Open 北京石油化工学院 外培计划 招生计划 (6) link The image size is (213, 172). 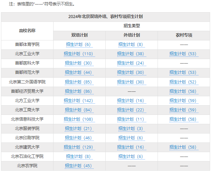tap(131, 157)
